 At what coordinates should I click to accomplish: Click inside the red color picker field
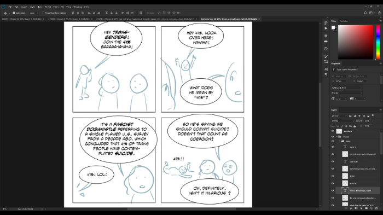pyautogui.click(x=356, y=42)
